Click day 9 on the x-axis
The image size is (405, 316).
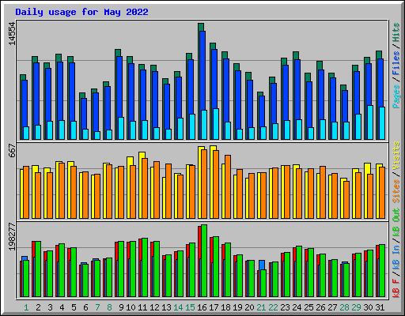tap(121, 307)
